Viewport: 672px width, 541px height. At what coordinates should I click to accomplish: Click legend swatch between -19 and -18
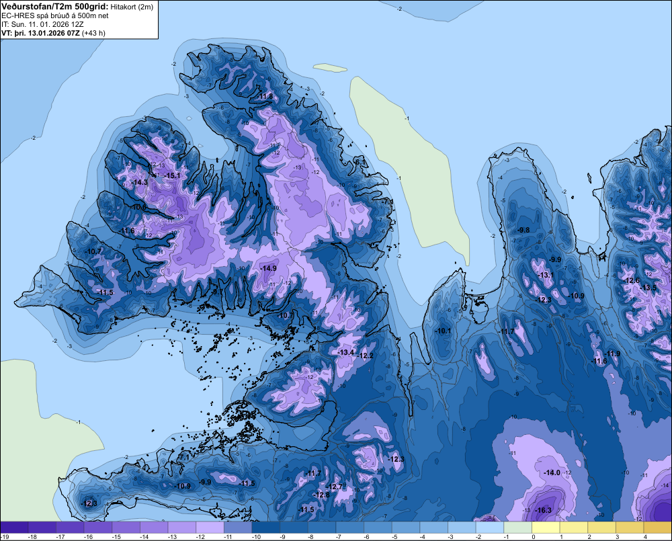click(14, 527)
